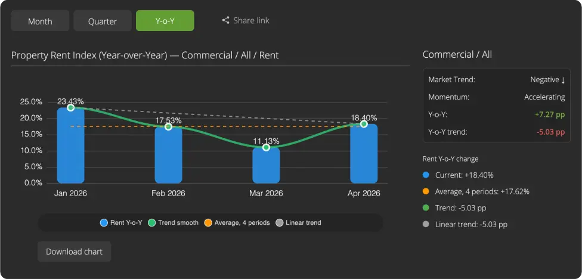Click the Negative market trend value
Screen dimensions: 582x279
point(547,80)
